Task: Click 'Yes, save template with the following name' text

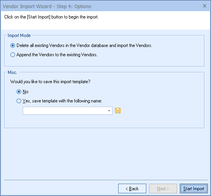Action: click(62, 101)
